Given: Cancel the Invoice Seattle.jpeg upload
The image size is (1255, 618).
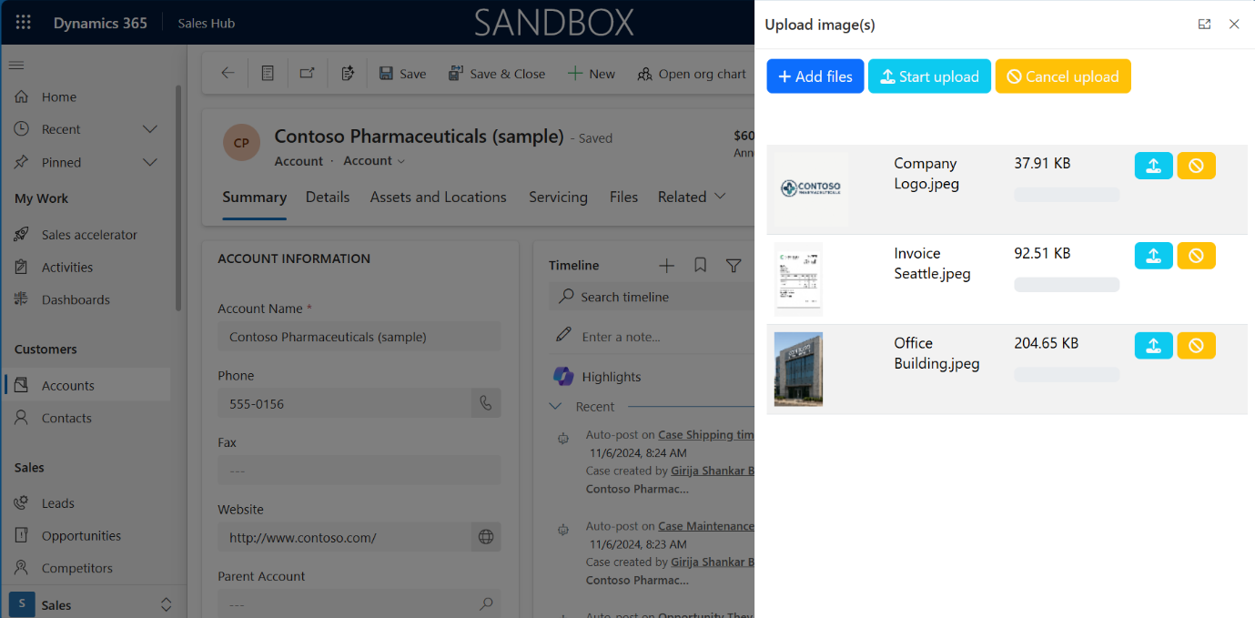Looking at the screenshot, I should [1196, 256].
